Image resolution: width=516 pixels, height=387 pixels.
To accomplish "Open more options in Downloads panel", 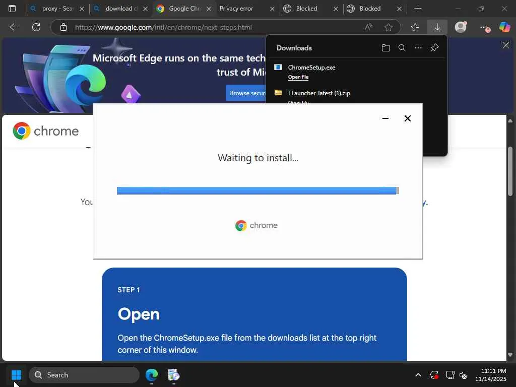I will pos(418,48).
